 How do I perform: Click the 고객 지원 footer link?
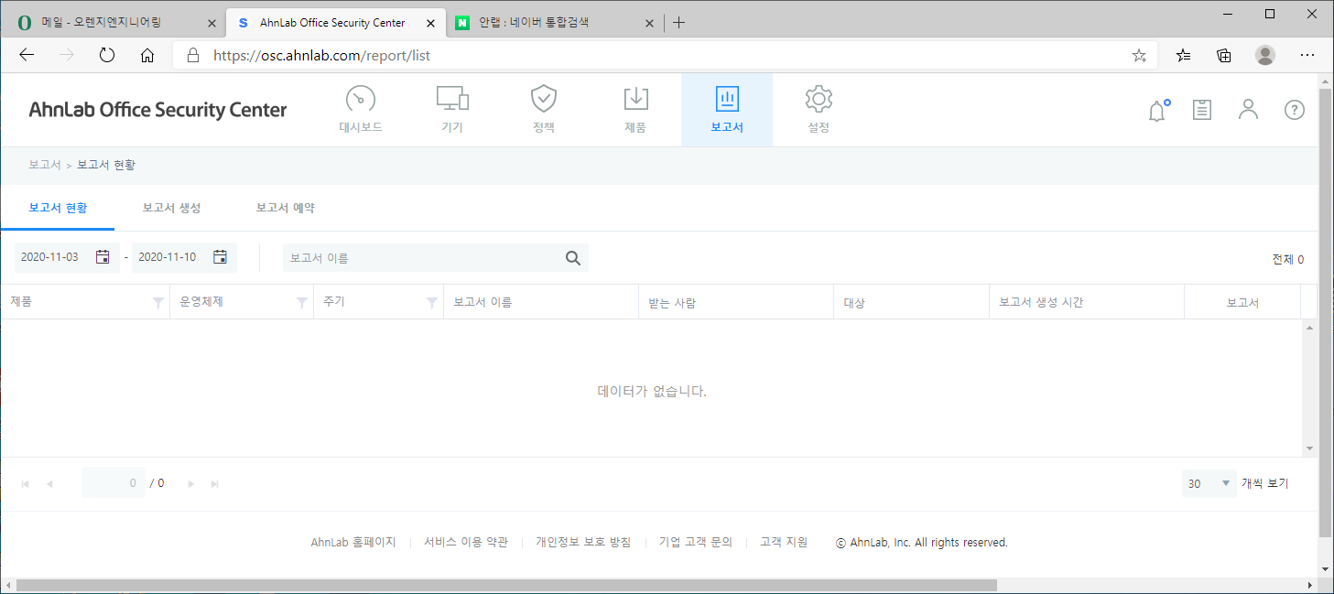(x=783, y=541)
